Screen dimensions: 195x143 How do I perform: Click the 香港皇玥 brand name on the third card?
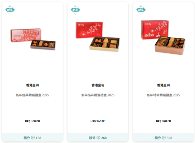(x=163, y=85)
